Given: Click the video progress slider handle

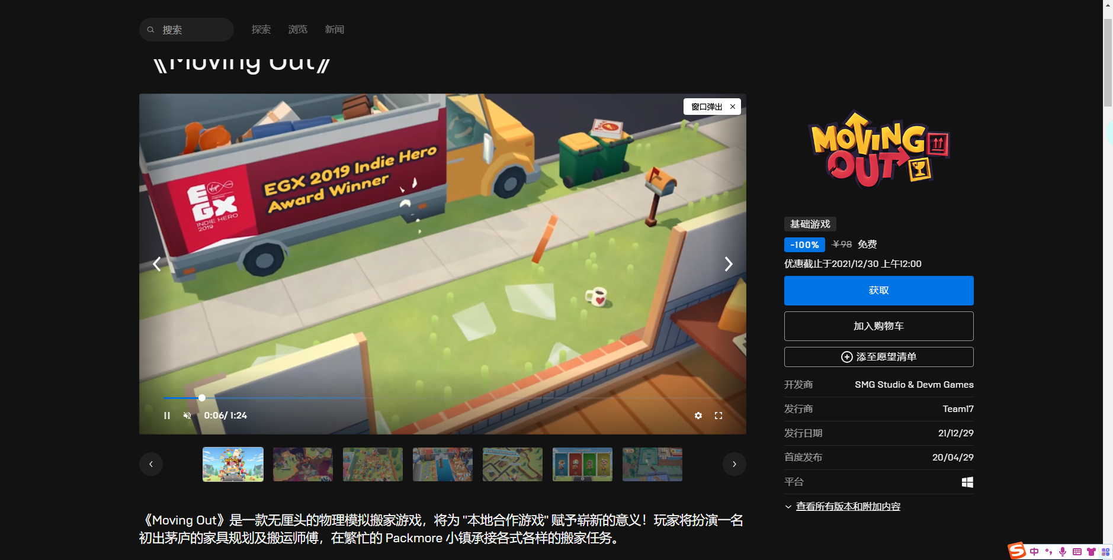Looking at the screenshot, I should point(202,398).
